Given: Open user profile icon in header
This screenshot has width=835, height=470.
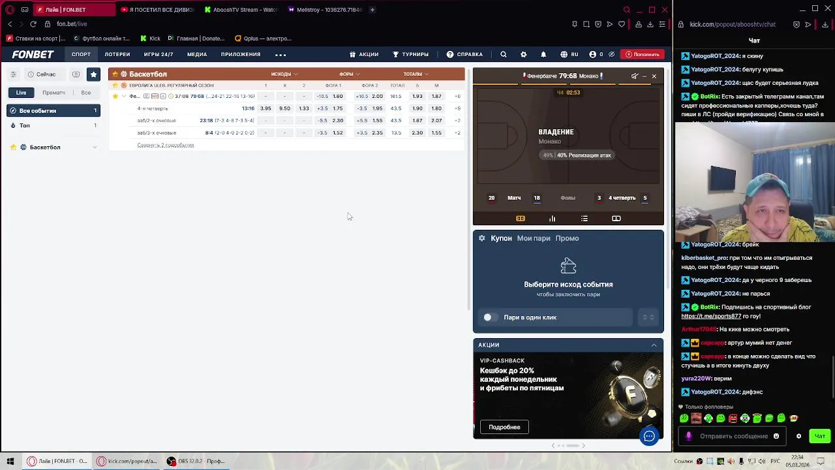Looking at the screenshot, I should (592, 54).
